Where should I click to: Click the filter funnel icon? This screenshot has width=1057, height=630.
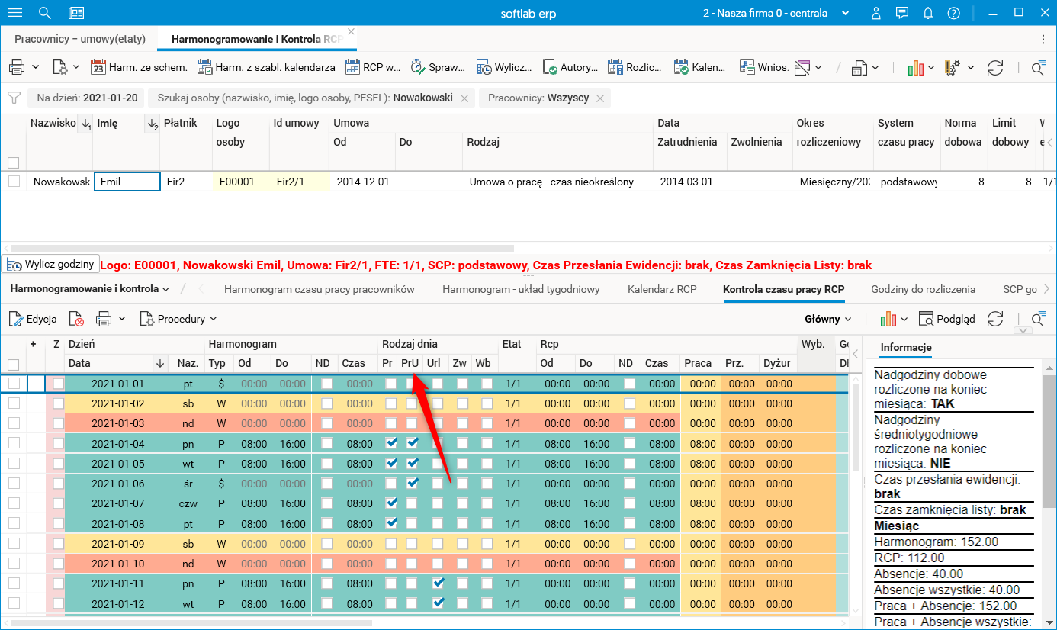point(14,98)
